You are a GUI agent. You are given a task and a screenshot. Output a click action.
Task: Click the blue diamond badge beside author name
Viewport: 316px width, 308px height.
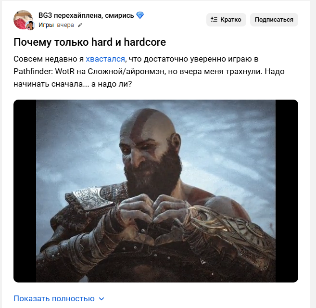140,15
